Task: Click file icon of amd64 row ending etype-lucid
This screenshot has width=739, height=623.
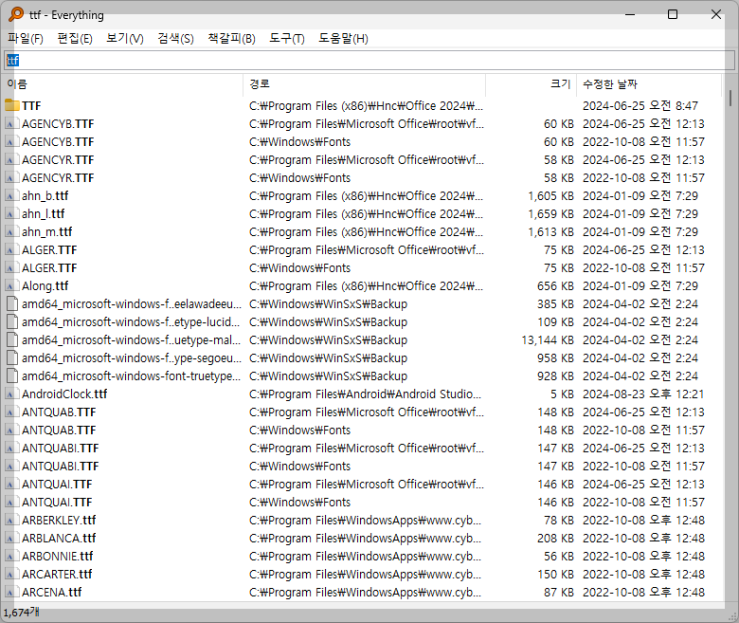Action: [12, 321]
